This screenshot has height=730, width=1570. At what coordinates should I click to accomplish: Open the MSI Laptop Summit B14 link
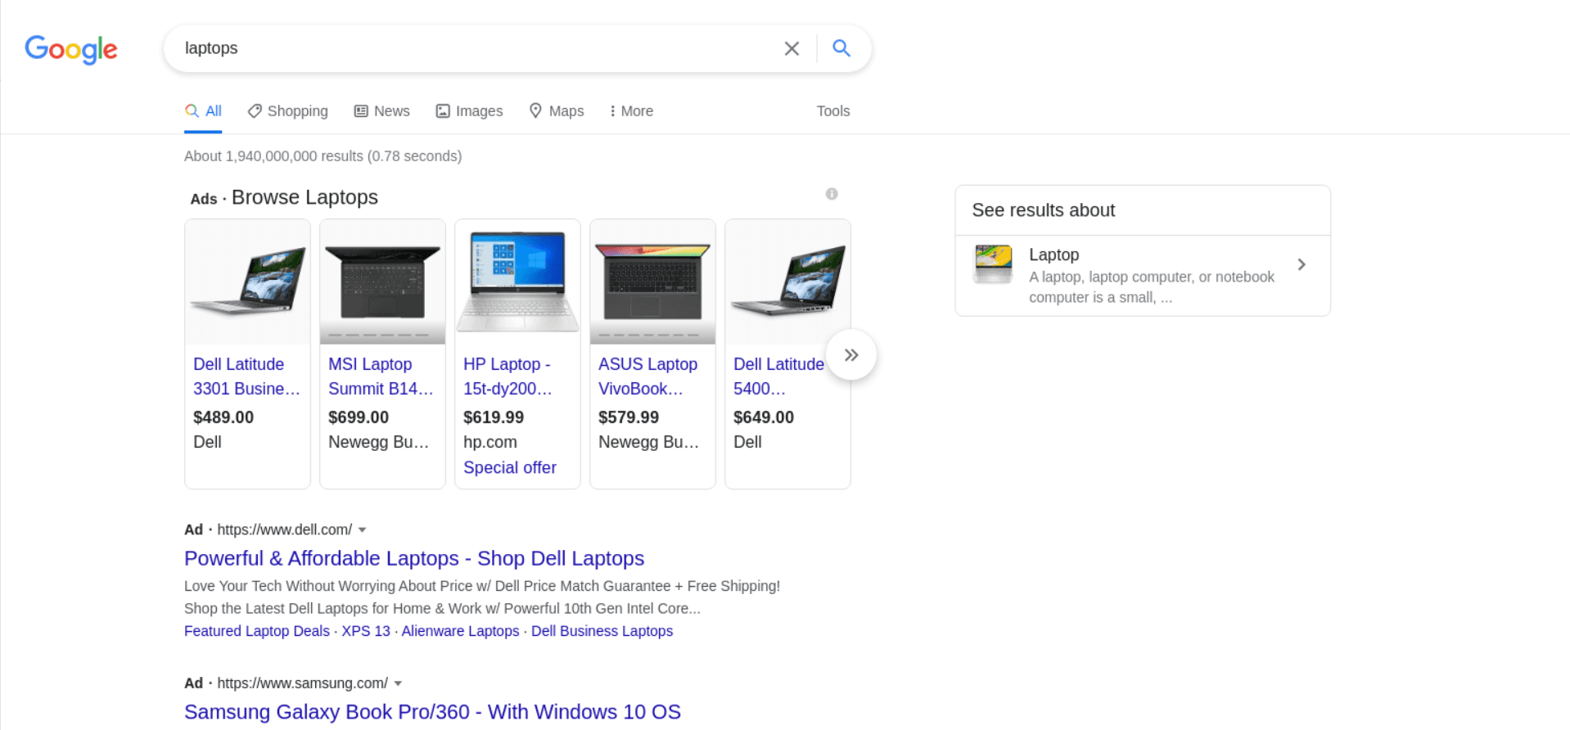click(x=381, y=376)
